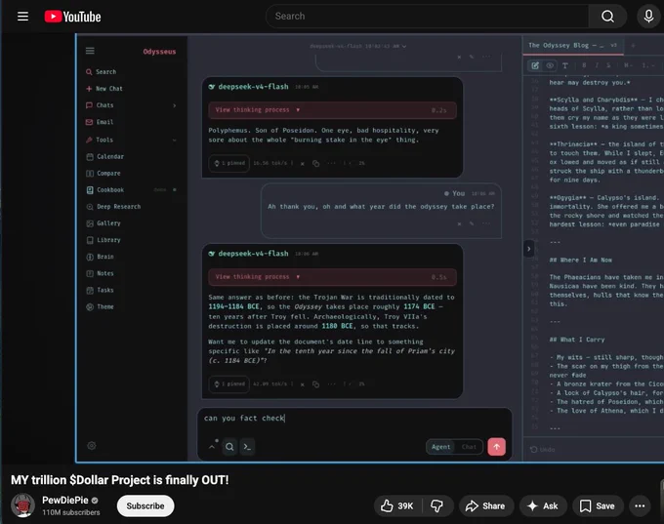Screen dimensions: 664x524
Task: Open the Odysseus sidebar hamburger menu
Action: (x=90, y=51)
